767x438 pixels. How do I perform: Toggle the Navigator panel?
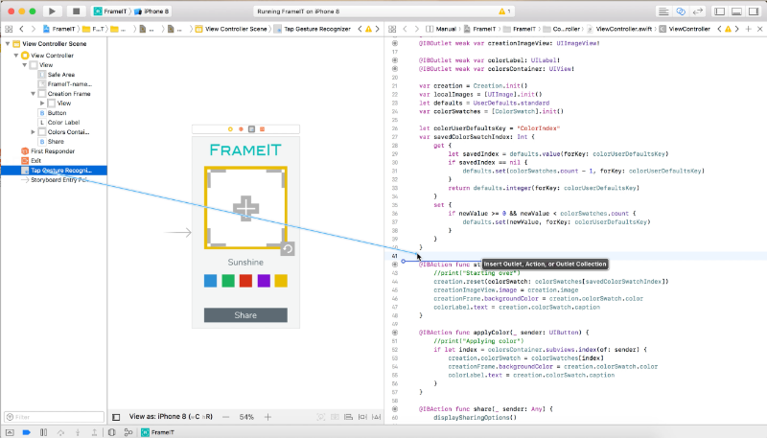[x=720, y=12]
